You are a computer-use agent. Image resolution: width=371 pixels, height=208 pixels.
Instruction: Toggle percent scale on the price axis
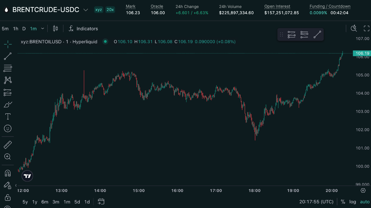(343, 202)
